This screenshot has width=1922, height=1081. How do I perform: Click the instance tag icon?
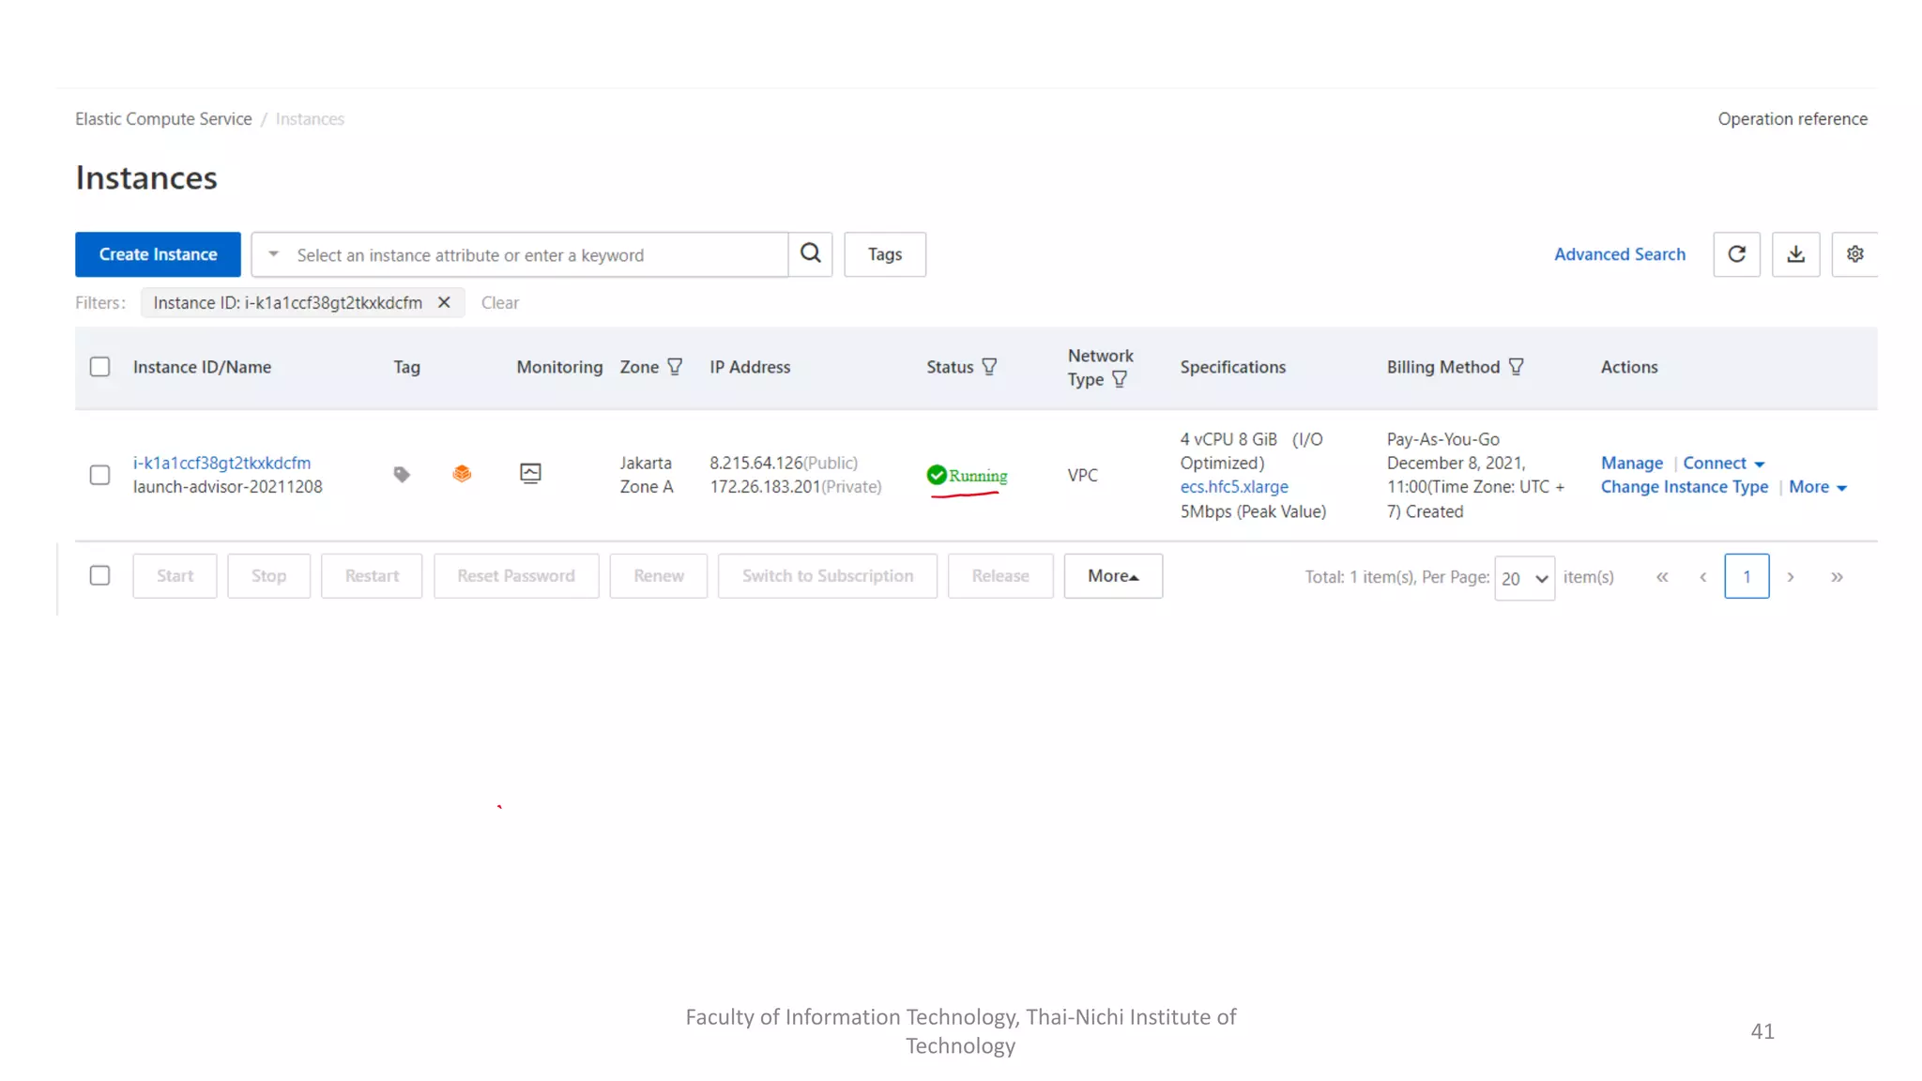coord(402,475)
